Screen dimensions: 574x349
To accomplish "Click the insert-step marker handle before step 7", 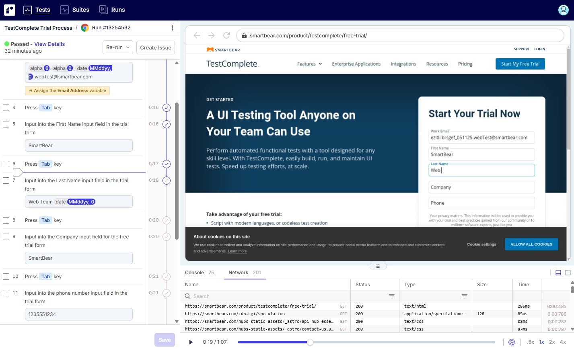I will (18, 172).
